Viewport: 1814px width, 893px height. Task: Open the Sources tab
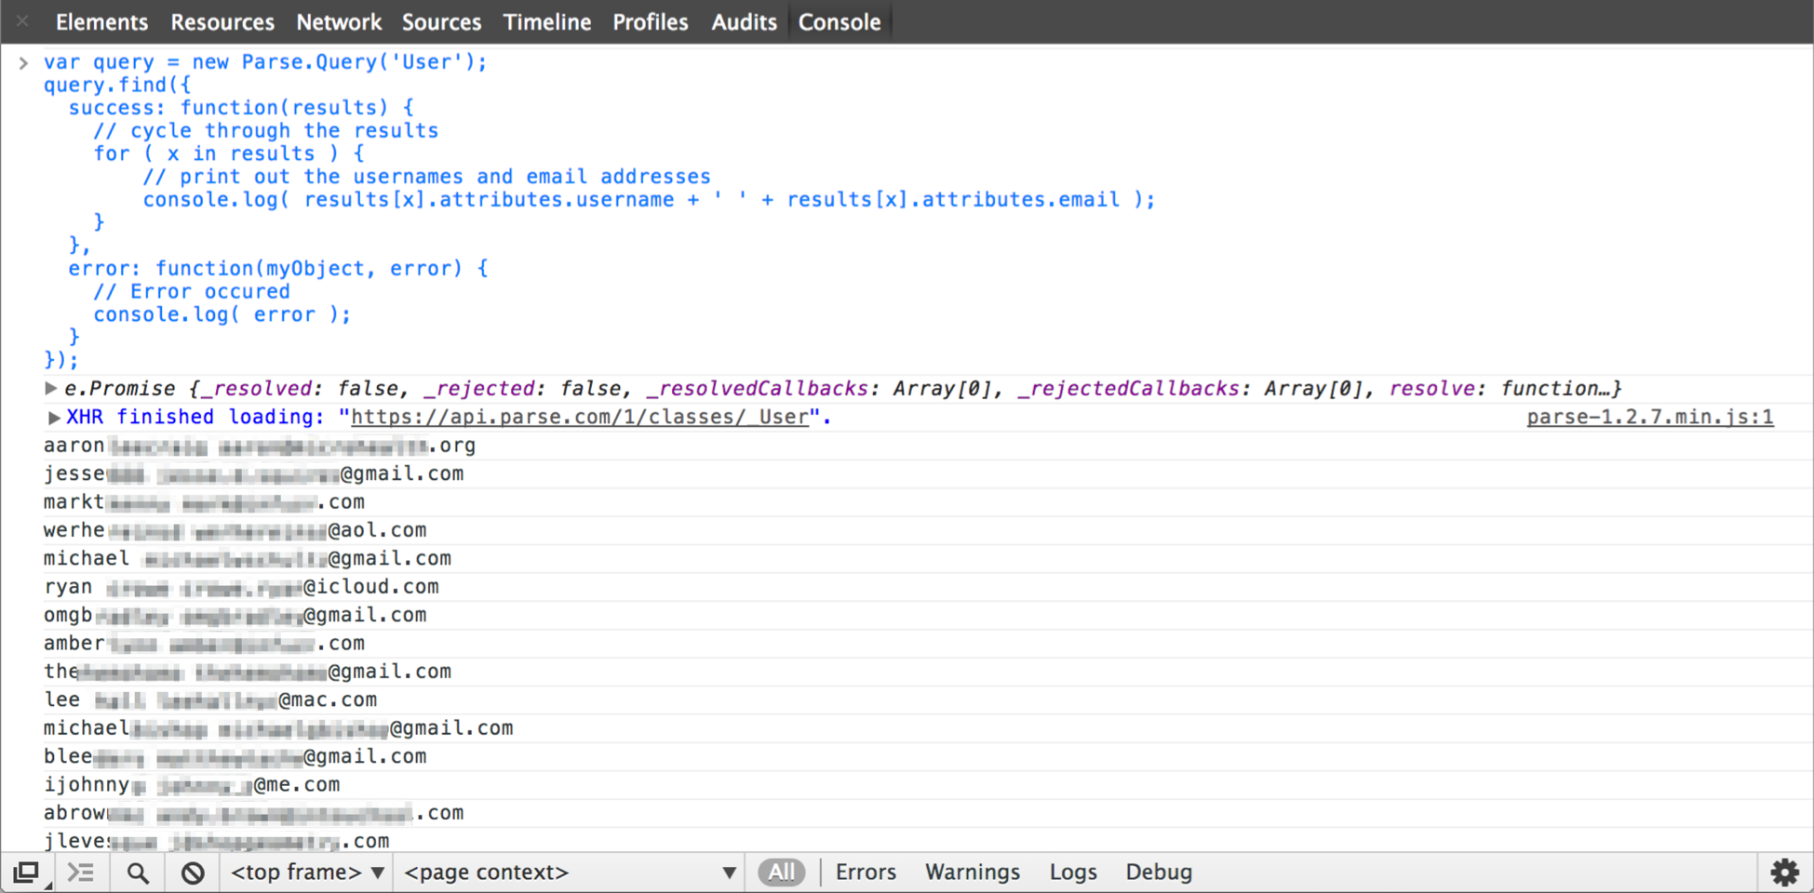(x=441, y=22)
